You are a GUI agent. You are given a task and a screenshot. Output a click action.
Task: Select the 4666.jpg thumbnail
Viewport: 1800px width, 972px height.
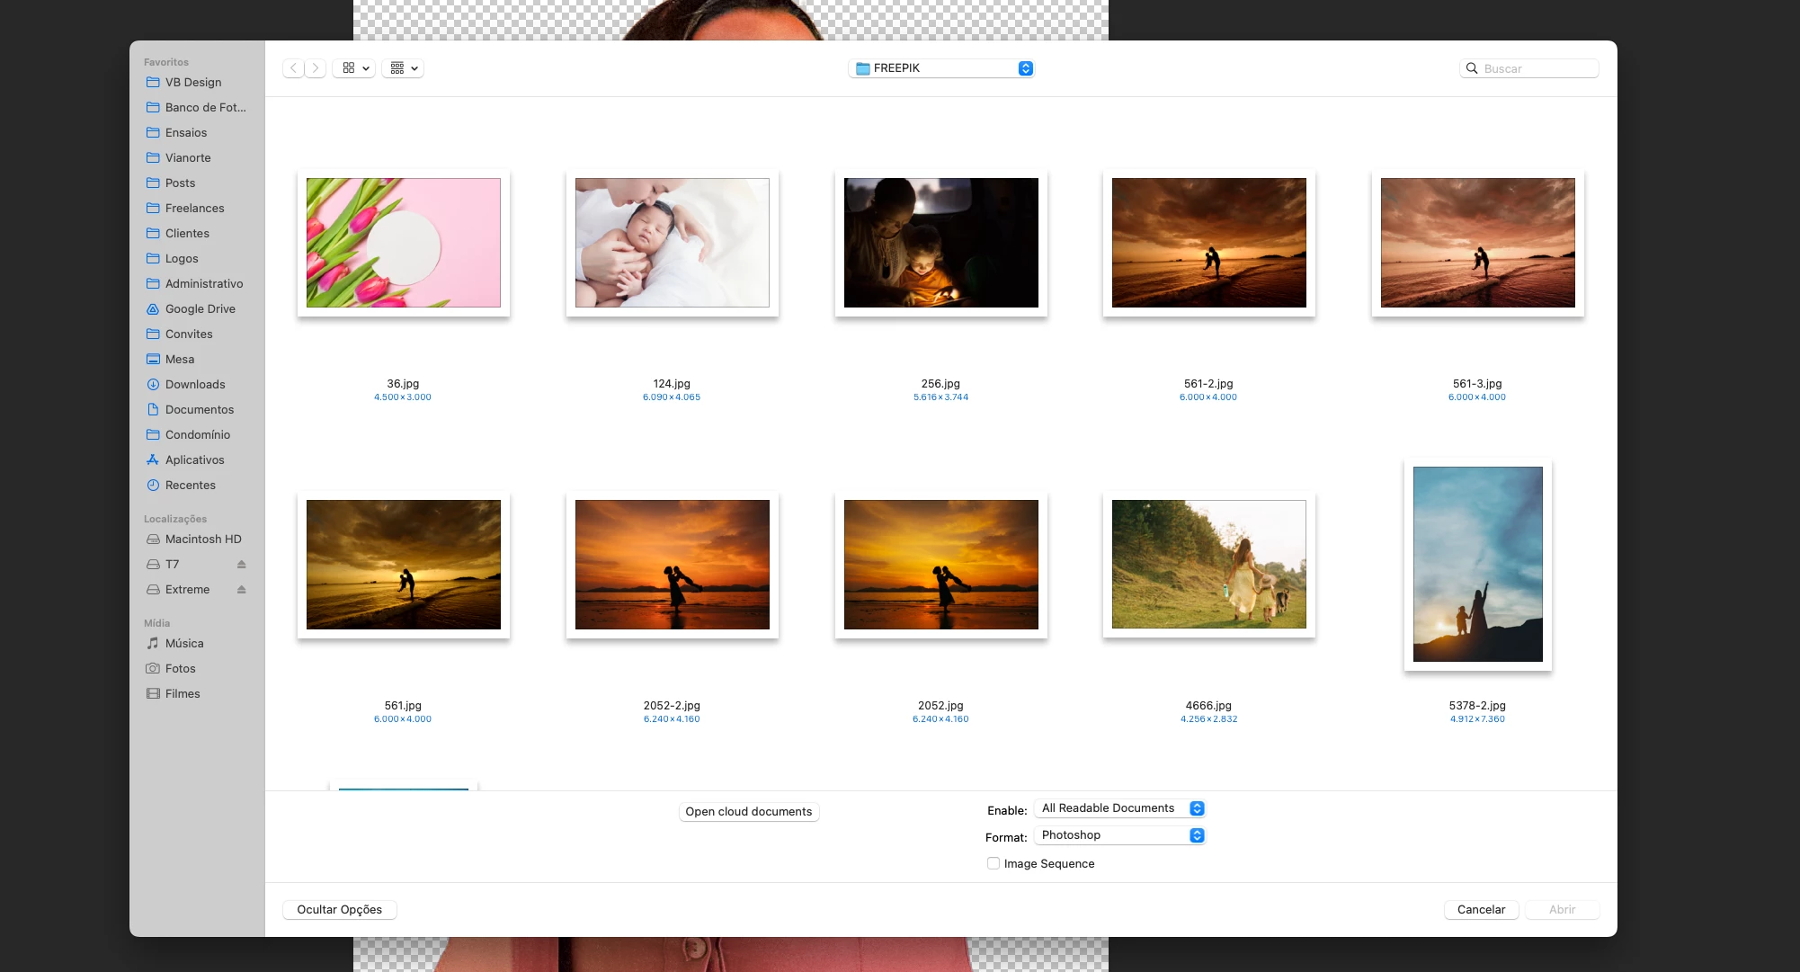(1208, 565)
